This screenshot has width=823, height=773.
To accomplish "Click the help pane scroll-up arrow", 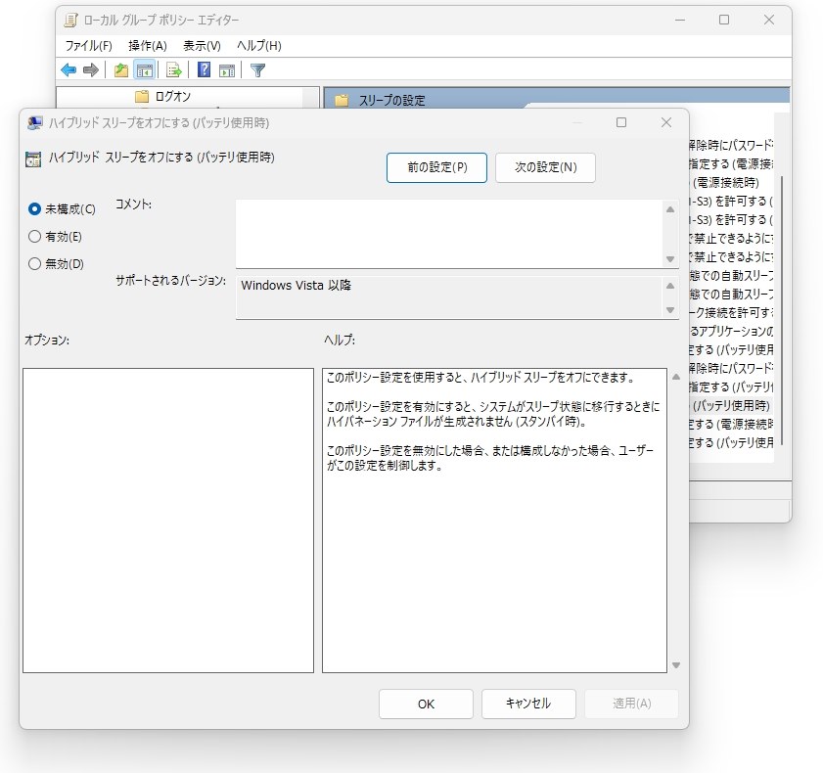I will point(676,377).
